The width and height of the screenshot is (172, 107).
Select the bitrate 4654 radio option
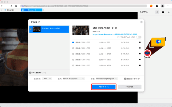pos(73,65)
